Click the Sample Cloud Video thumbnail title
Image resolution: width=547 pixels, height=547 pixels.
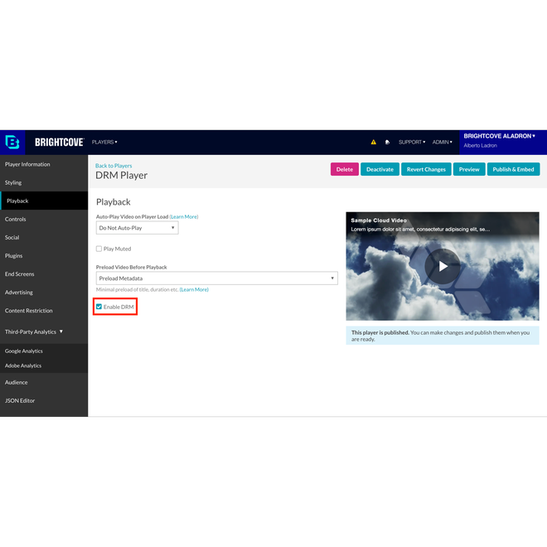[379, 220]
